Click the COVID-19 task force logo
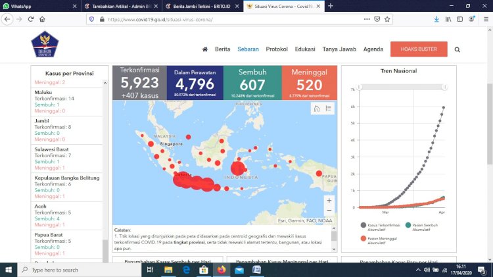Image resolution: width=493 pixels, height=277 pixels. click(45, 44)
